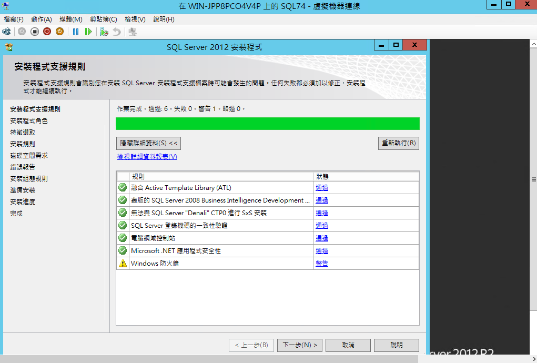Click the 說明 button in setup

(x=396, y=345)
